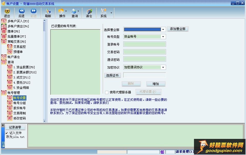Click the 细 icon beside 5.资金明细

coord(10,87)
